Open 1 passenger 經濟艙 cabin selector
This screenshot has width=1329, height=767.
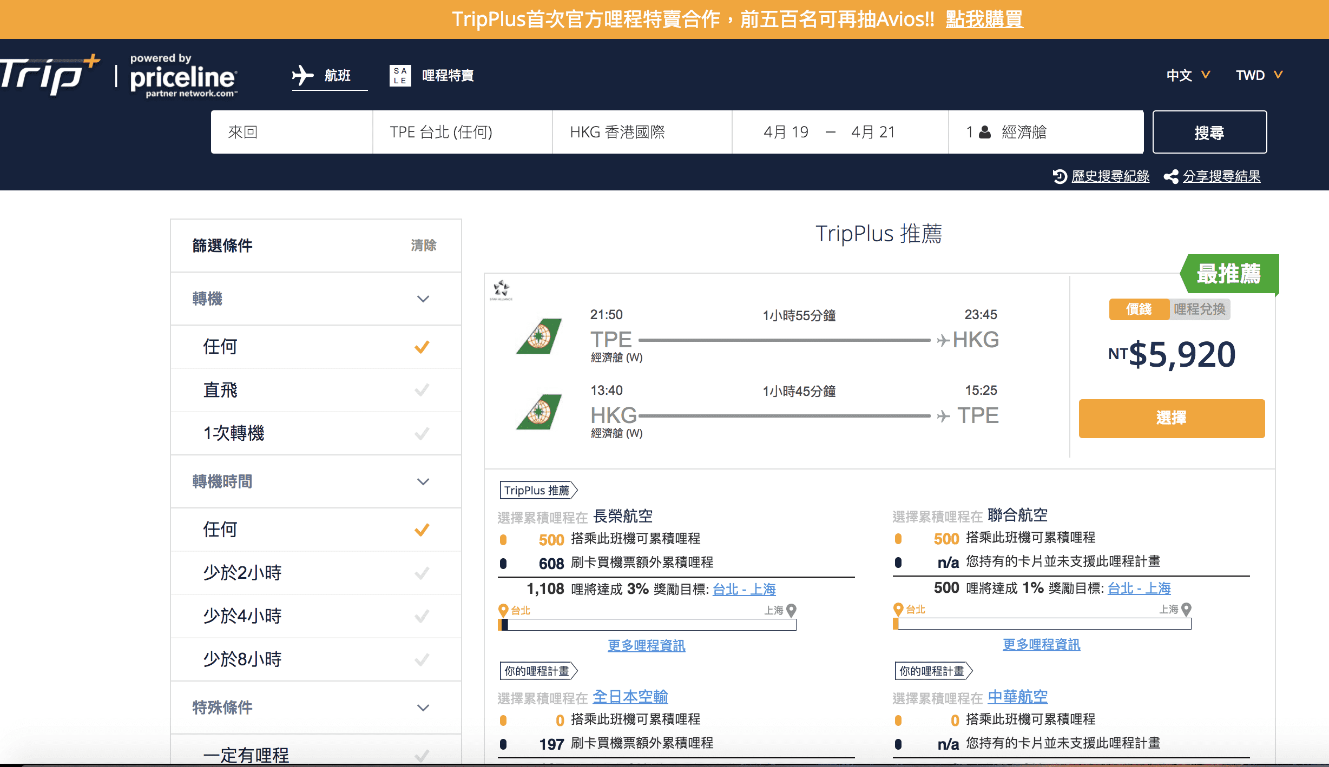point(1046,132)
